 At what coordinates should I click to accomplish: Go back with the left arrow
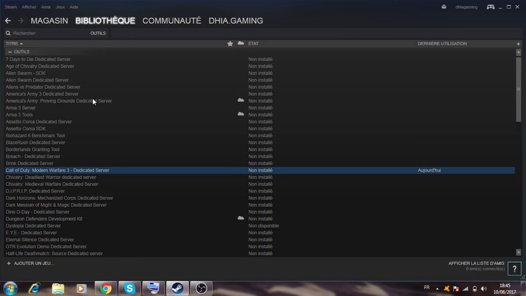tap(8, 21)
